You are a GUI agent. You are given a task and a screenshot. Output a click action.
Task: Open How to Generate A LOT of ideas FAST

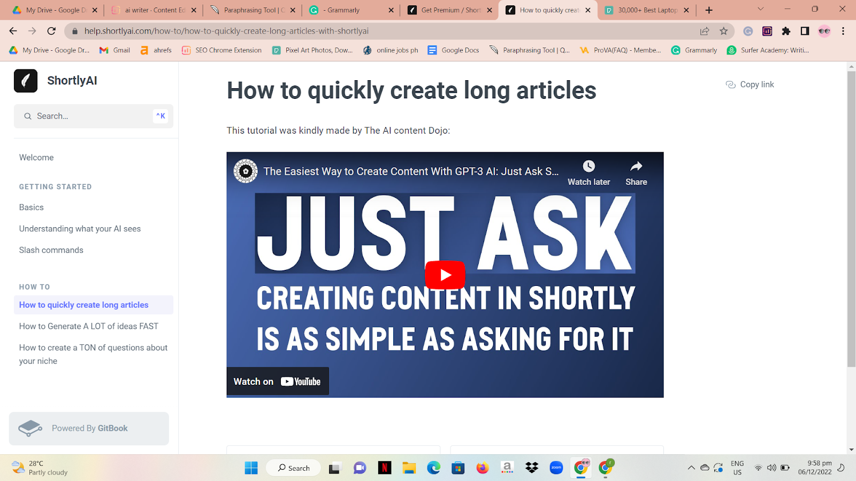(89, 326)
